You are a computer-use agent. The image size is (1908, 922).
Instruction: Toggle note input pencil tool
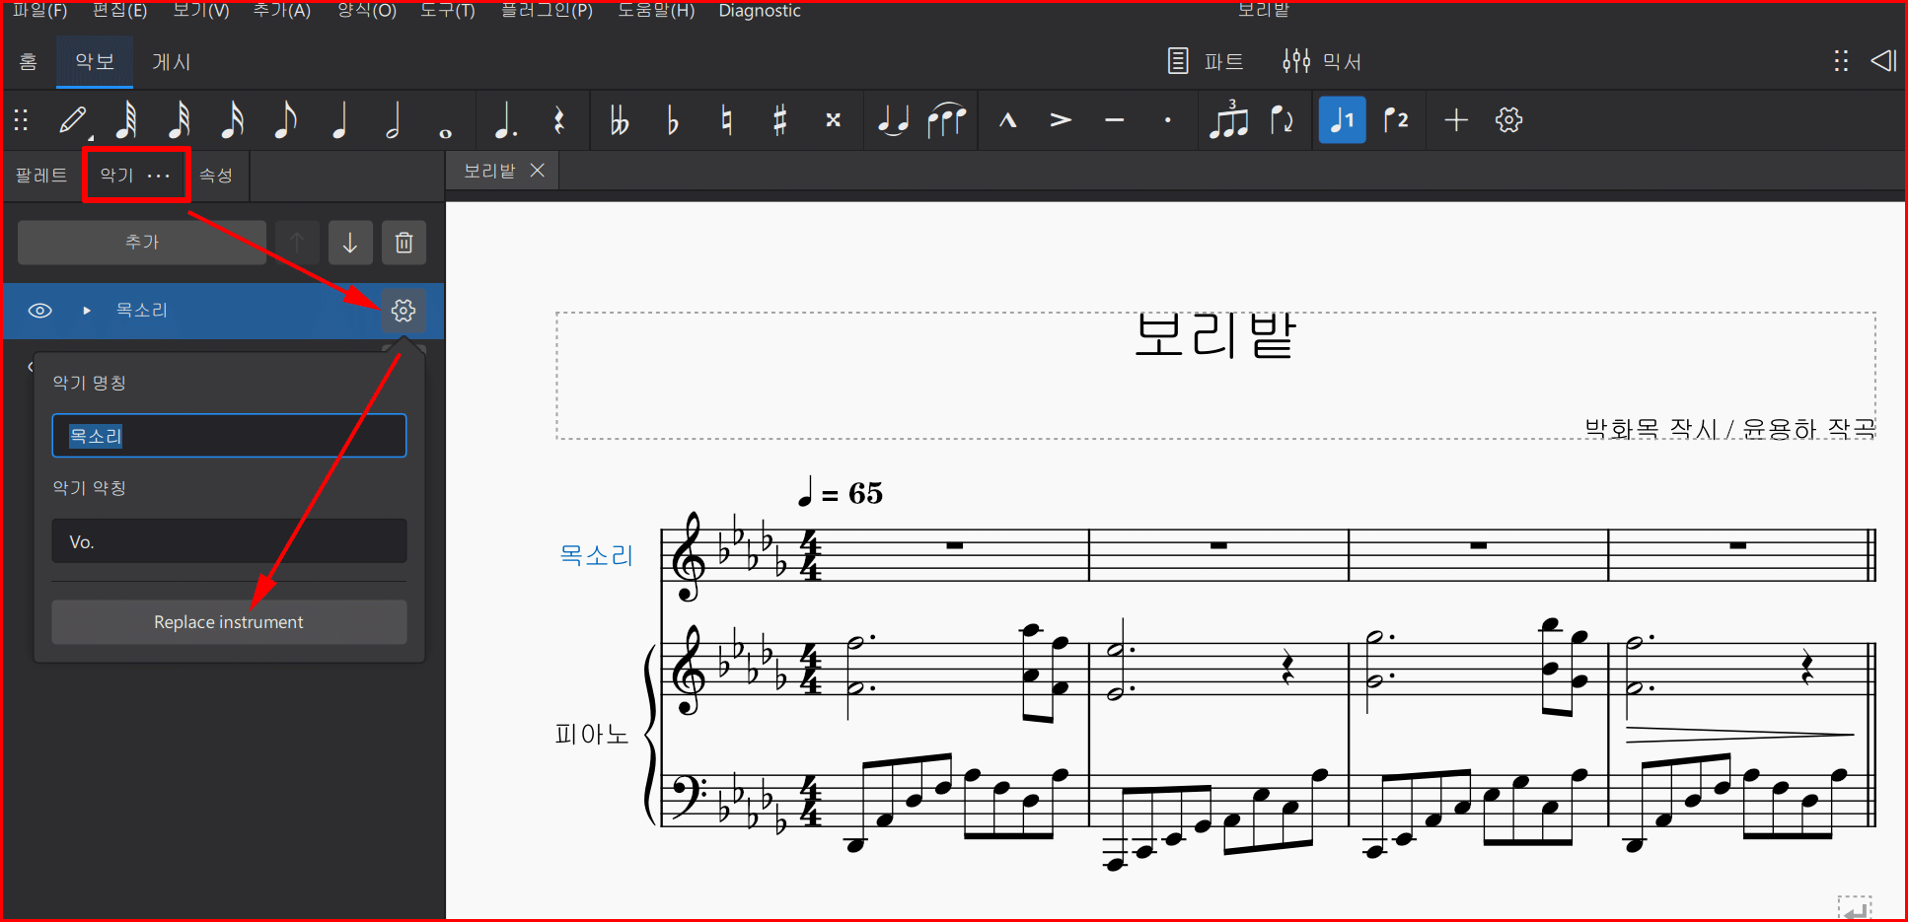click(x=74, y=120)
